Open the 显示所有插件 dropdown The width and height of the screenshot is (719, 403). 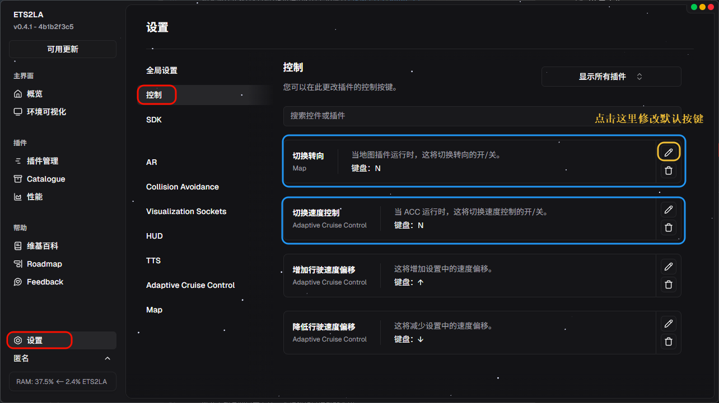(x=611, y=77)
